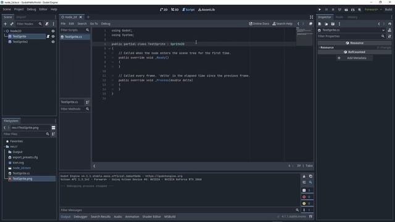The image size is (395, 222).
Task: Open the Go To menu in script editor
Action: (x=94, y=23)
